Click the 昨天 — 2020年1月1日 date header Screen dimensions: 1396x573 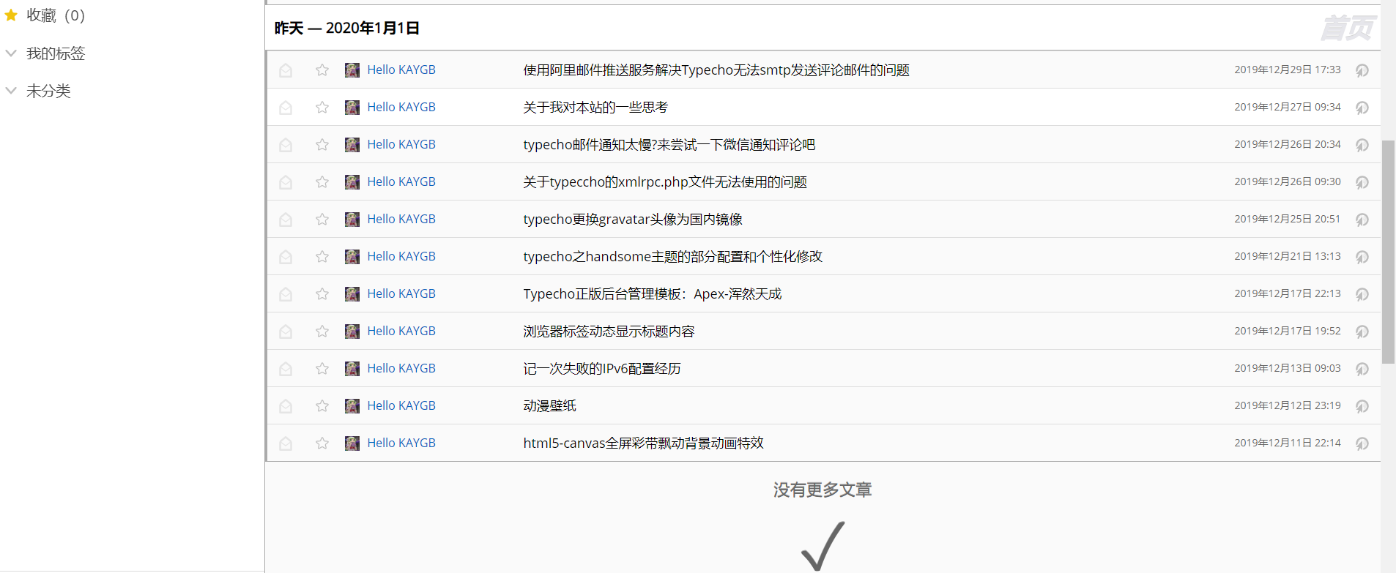pos(347,28)
